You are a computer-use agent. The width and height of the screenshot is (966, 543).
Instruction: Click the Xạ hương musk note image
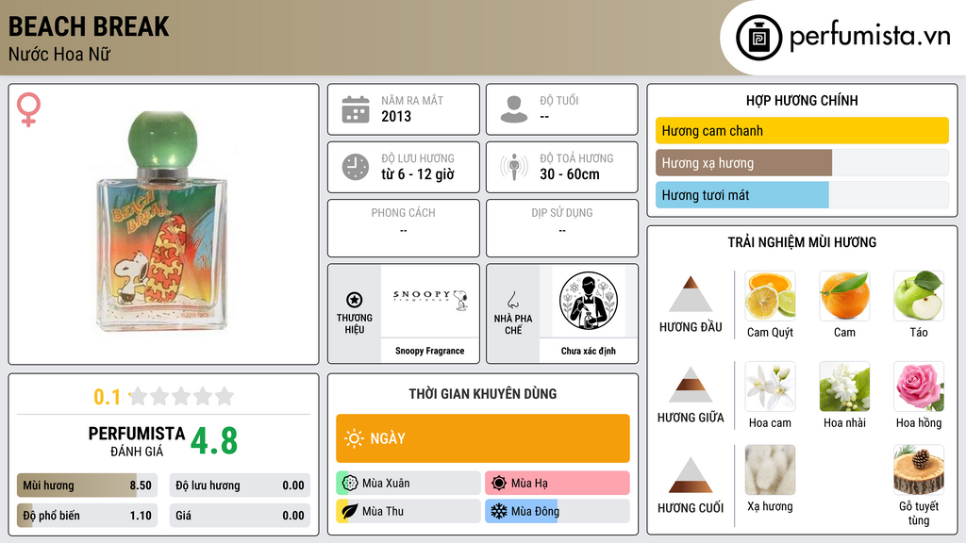[x=770, y=470]
